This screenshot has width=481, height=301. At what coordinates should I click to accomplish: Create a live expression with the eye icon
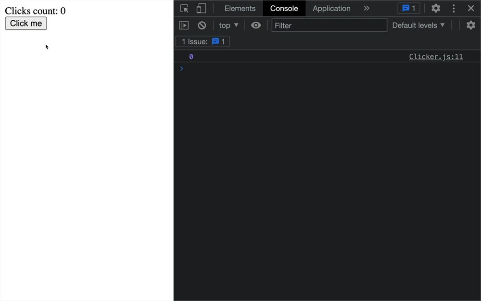point(256,25)
